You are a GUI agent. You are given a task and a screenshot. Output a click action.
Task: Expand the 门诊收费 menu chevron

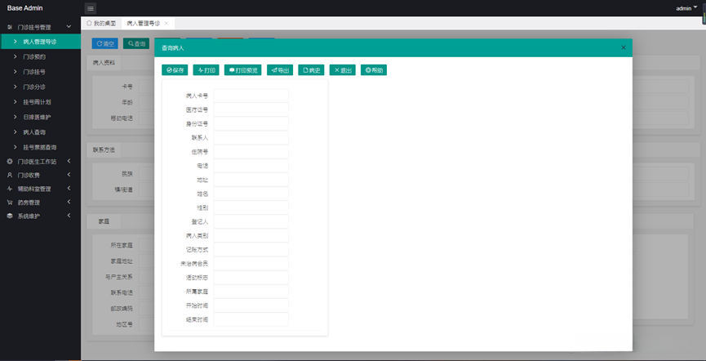[x=69, y=175]
